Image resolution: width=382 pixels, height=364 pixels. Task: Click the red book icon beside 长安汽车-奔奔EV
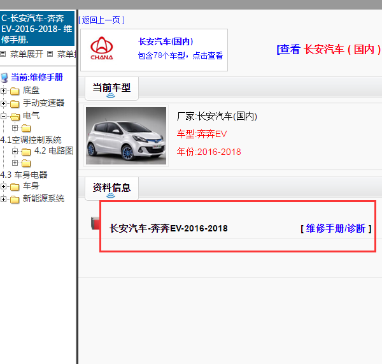click(95, 223)
